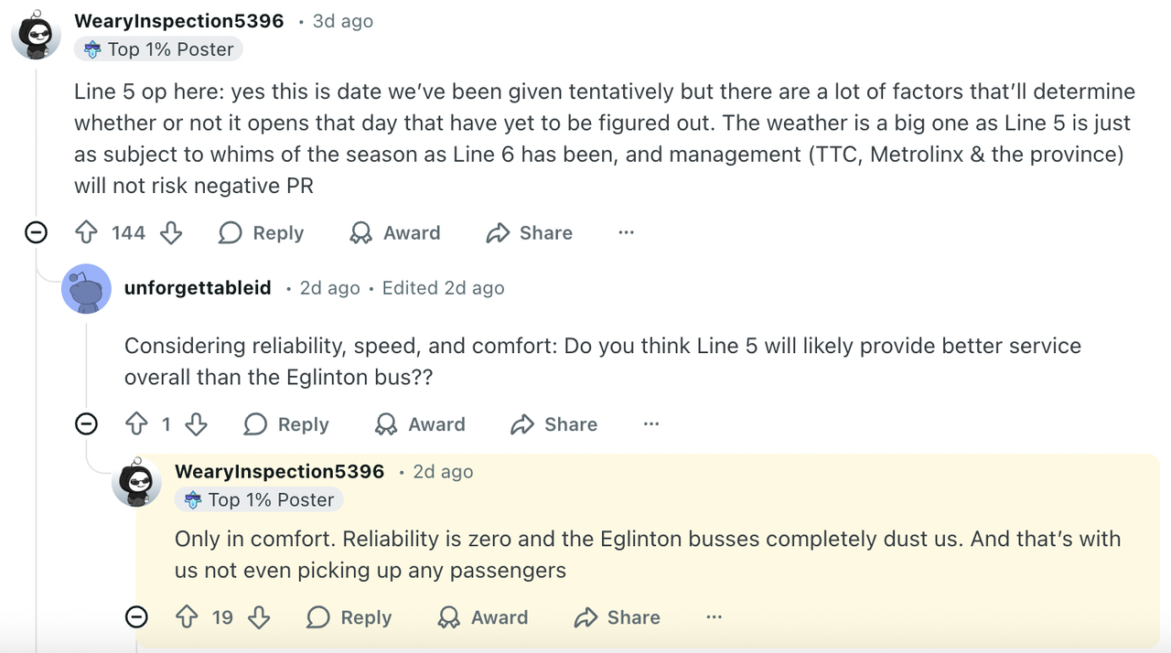Downvote the highlighted reply with 19 votes
The image size is (1171, 653).
[259, 617]
